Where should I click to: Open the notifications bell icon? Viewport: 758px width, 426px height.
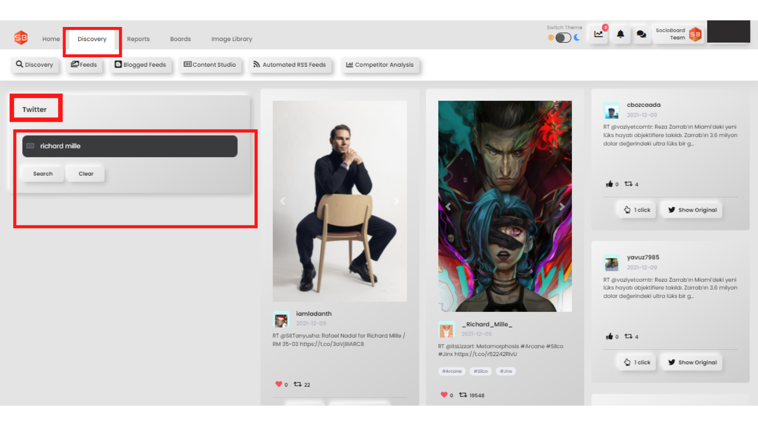click(x=621, y=34)
